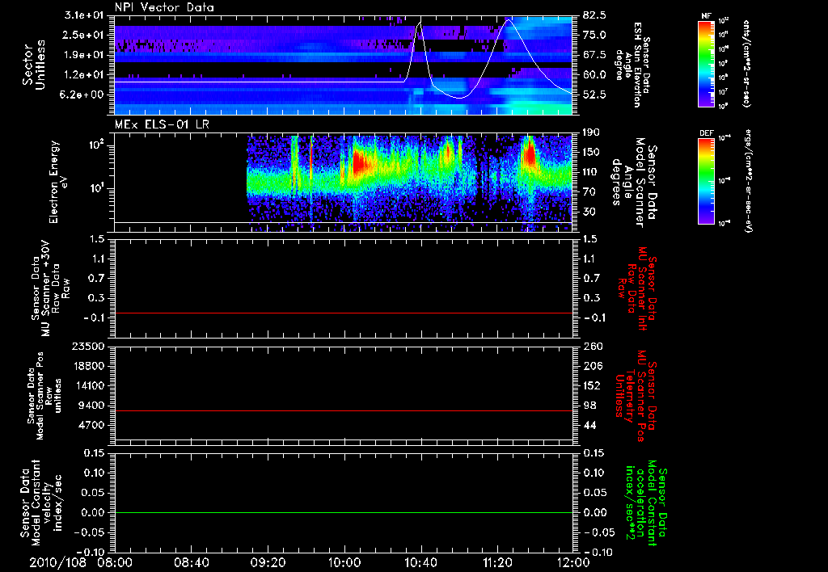Click the 12:00 time tick label
The width and height of the screenshot is (828, 572).
(573, 562)
